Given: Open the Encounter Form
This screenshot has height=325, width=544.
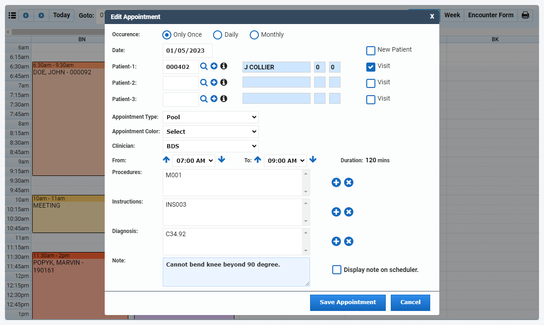Looking at the screenshot, I should click(490, 15).
